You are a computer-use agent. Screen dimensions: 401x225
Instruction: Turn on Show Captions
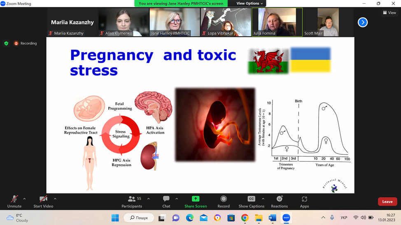point(251,199)
